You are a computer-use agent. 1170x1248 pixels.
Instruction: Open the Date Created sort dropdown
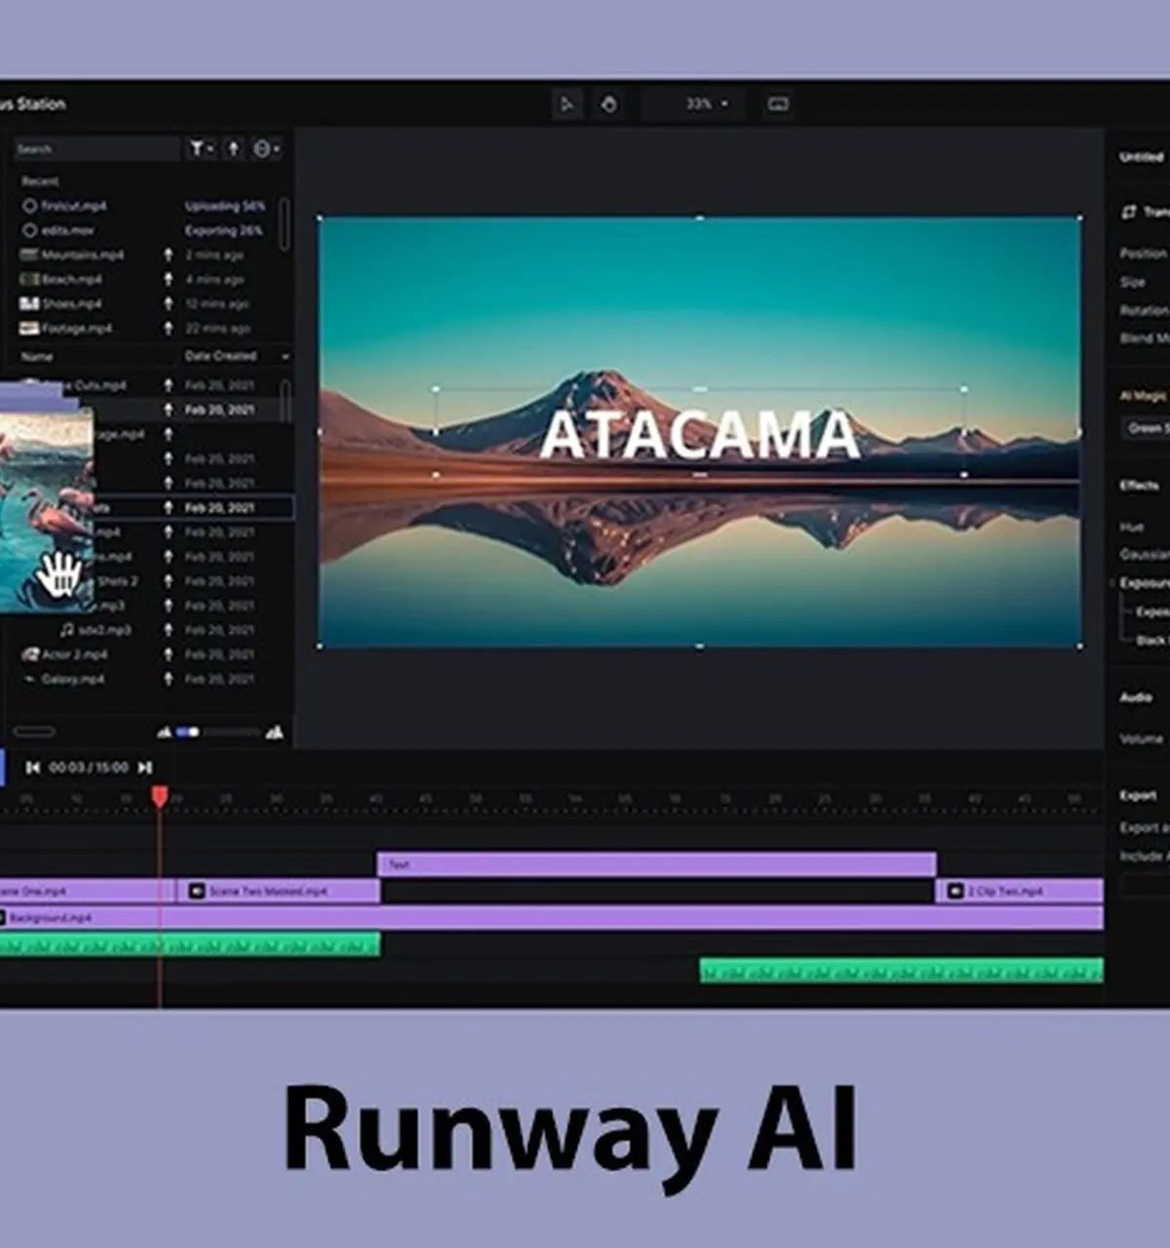(237, 356)
